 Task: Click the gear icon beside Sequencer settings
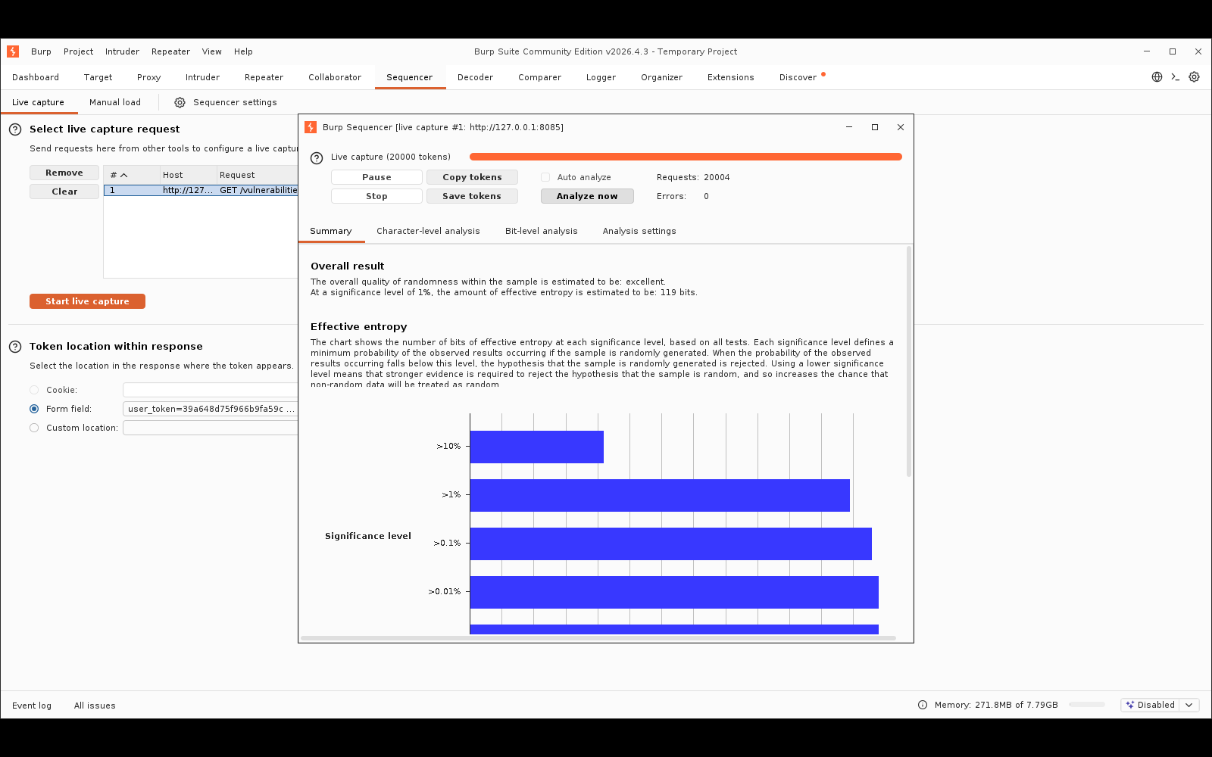coord(180,103)
